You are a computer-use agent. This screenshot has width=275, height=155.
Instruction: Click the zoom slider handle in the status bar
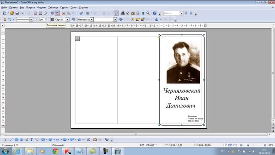pos(248,145)
